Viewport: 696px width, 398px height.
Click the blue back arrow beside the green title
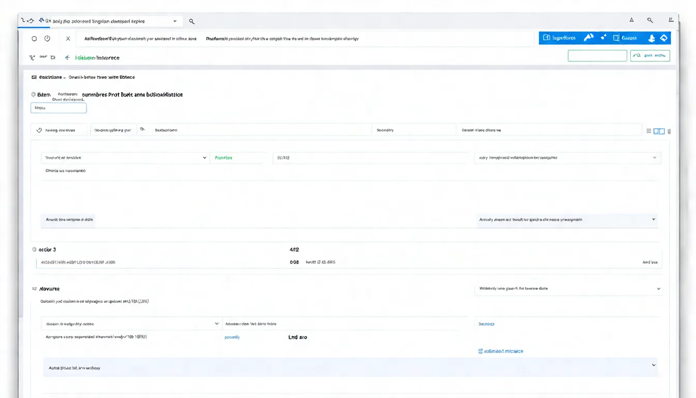tap(67, 58)
